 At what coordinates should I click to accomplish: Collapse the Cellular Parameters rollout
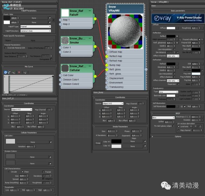coord(29,133)
